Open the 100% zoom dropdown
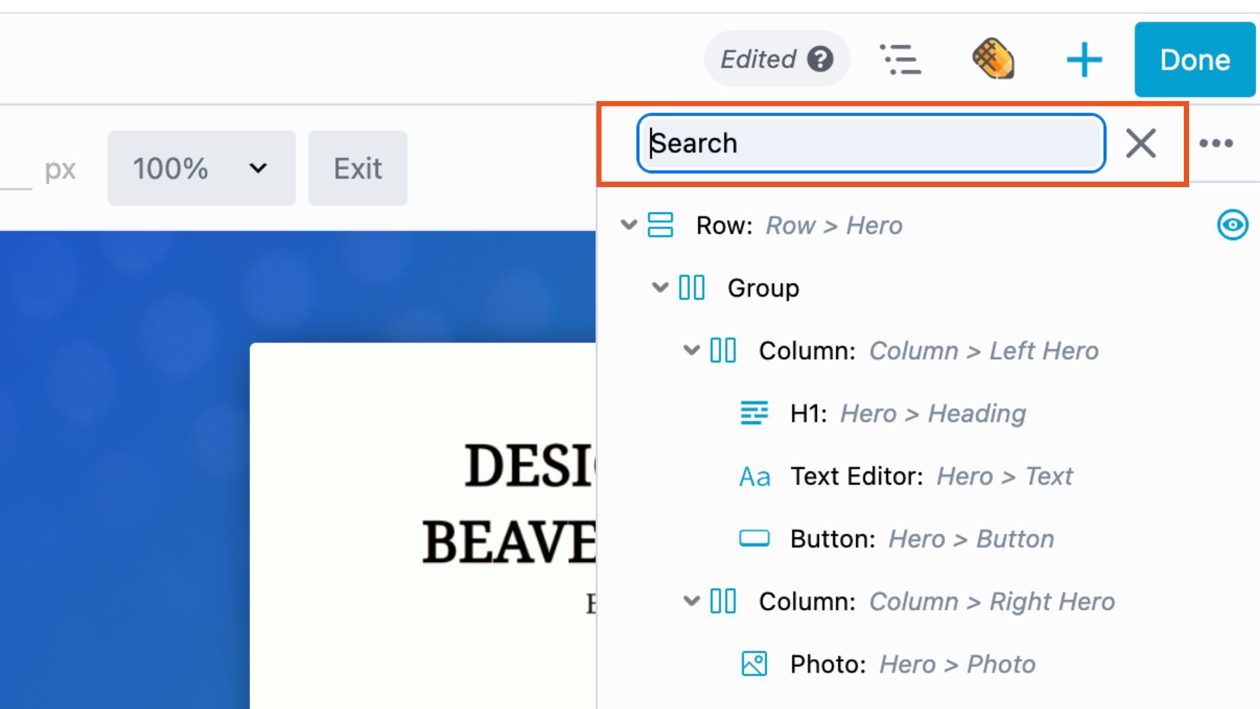Screen dimensions: 1260x709 [201, 169]
